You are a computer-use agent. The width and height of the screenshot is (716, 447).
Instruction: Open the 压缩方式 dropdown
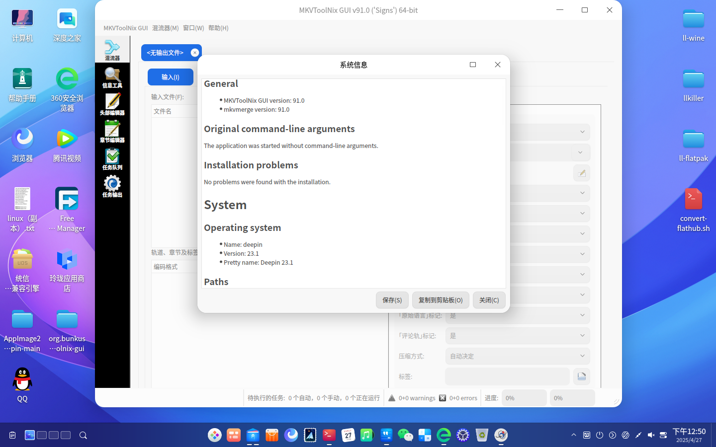pos(518,356)
